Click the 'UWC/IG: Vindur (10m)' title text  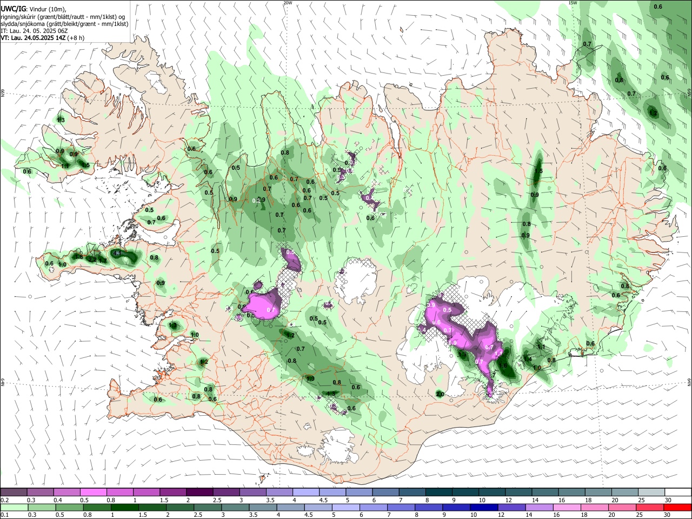35,8
